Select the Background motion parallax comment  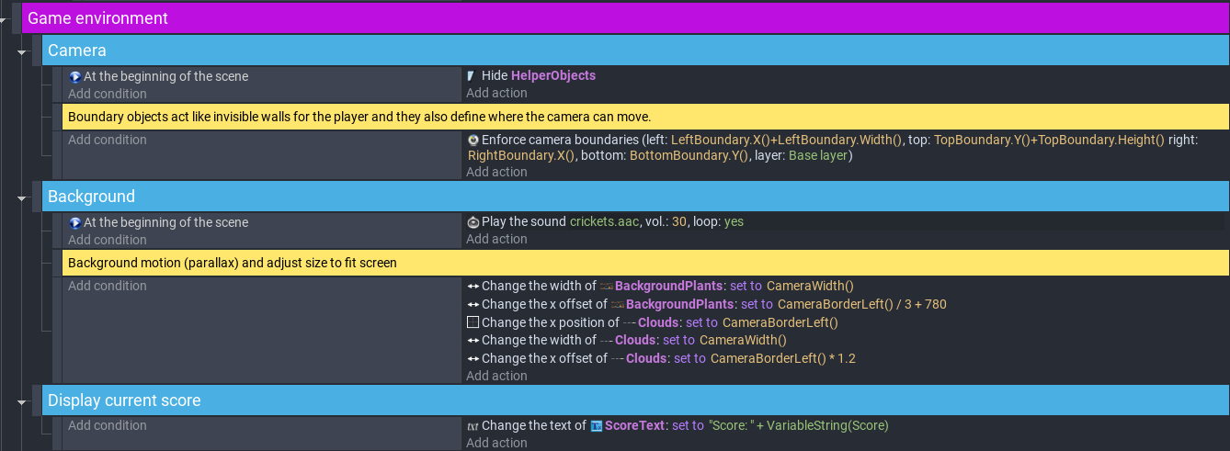(645, 263)
